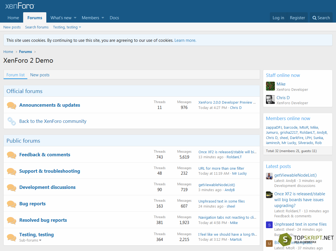Go to the Home tab
This screenshot has height=251, width=336.
pyautogui.click(x=13, y=18)
